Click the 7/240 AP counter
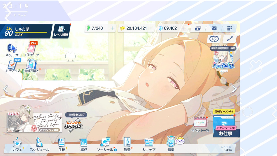 [97, 28]
